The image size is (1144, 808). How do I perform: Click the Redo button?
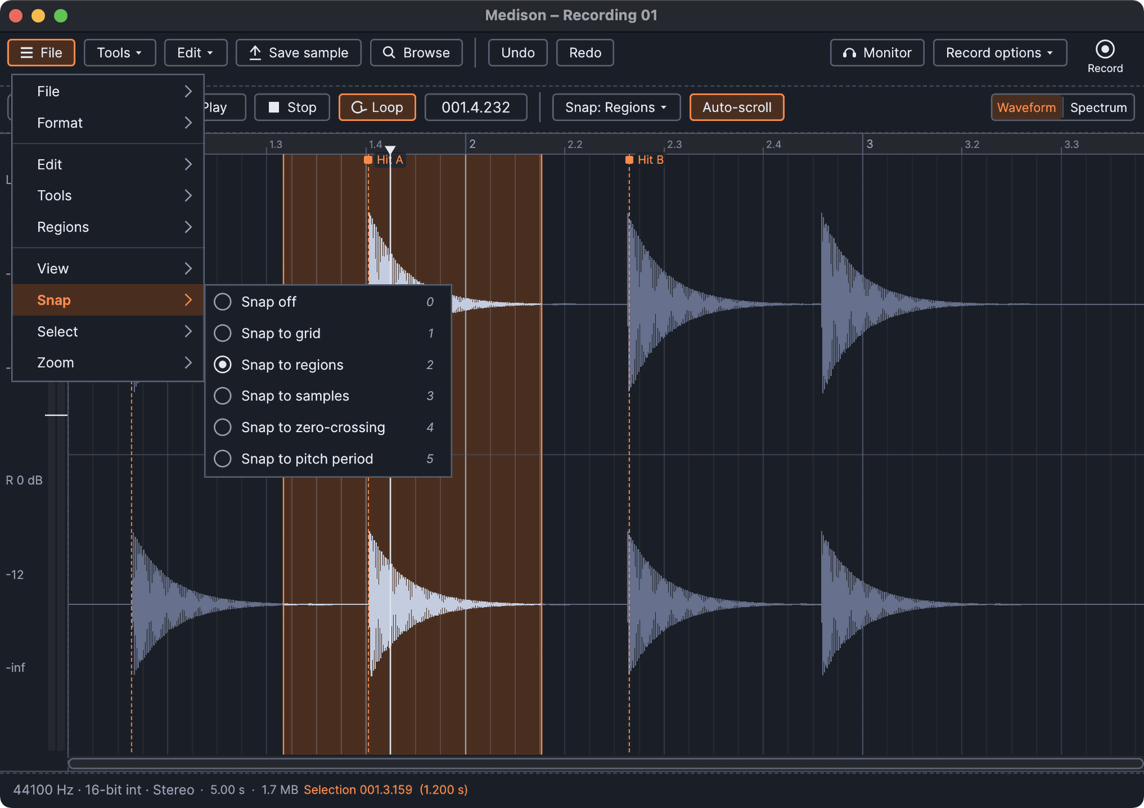(585, 53)
